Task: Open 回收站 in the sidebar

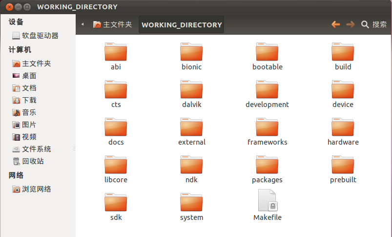Action: coord(28,161)
